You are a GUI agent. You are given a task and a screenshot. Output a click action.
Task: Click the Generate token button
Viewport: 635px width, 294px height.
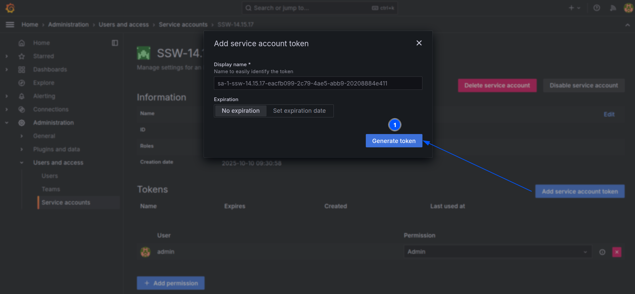[x=394, y=141]
